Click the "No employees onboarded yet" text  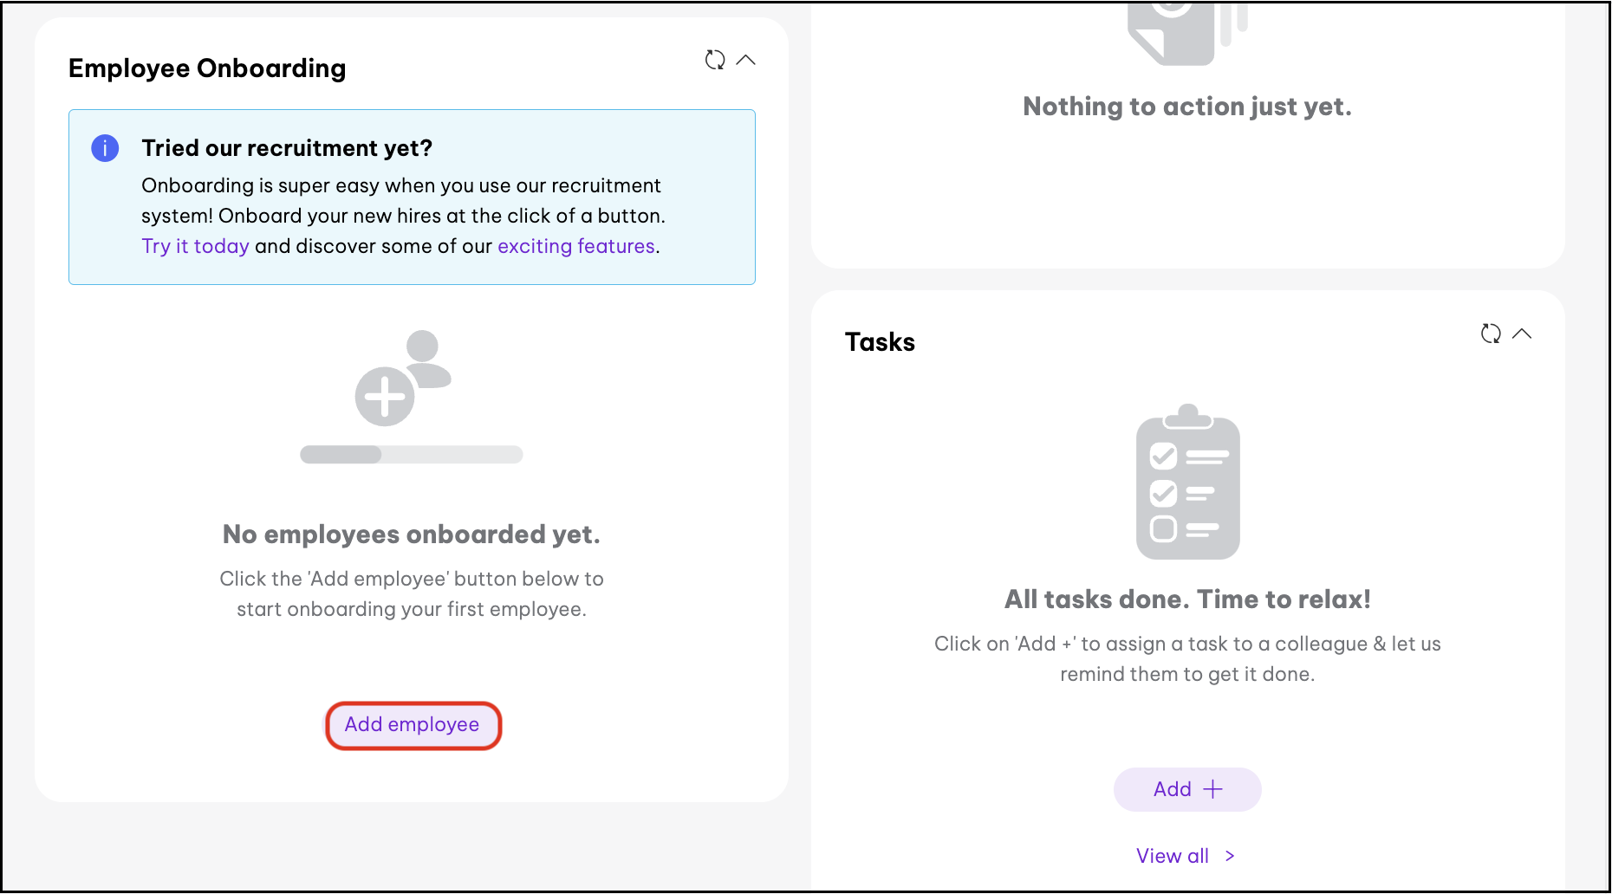412,534
